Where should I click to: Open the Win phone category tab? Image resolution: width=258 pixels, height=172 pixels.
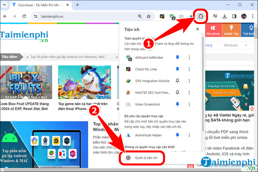pyautogui.click(x=213, y=30)
